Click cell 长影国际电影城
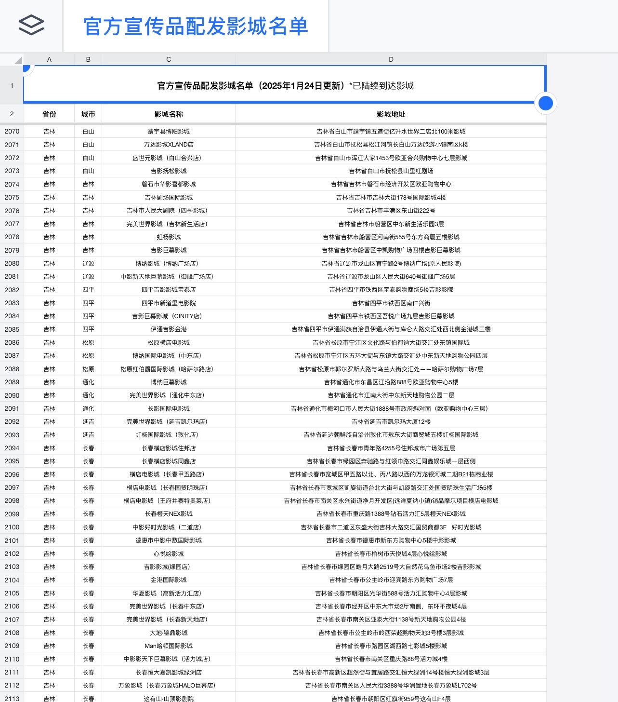Image resolution: width=618 pixels, height=702 pixels. pos(169,408)
